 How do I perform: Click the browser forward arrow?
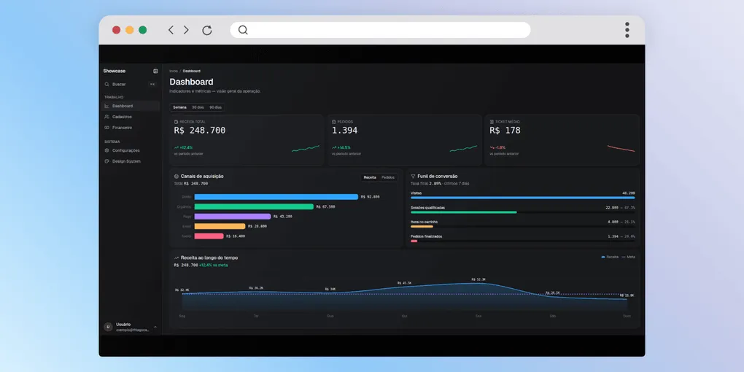click(x=186, y=30)
